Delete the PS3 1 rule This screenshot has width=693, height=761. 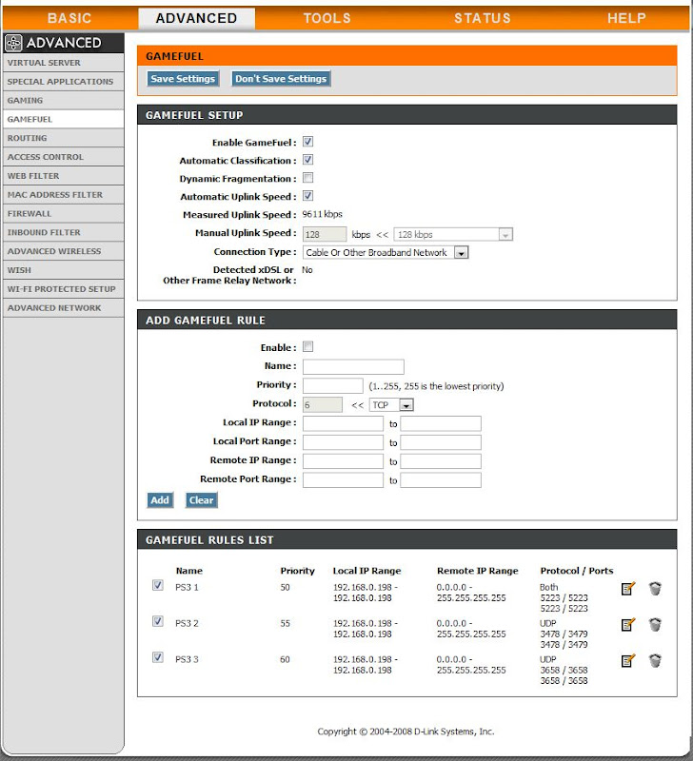click(x=655, y=589)
